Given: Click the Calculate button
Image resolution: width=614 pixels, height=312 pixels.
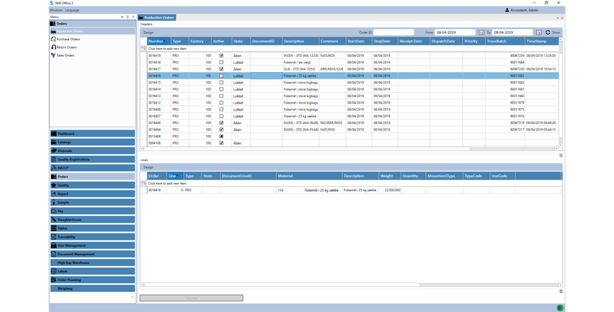Looking at the screenshot, I should click(191, 298).
